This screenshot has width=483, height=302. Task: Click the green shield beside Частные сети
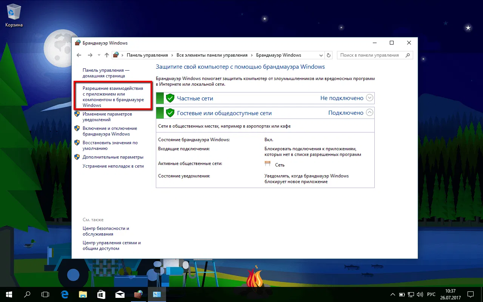(170, 98)
